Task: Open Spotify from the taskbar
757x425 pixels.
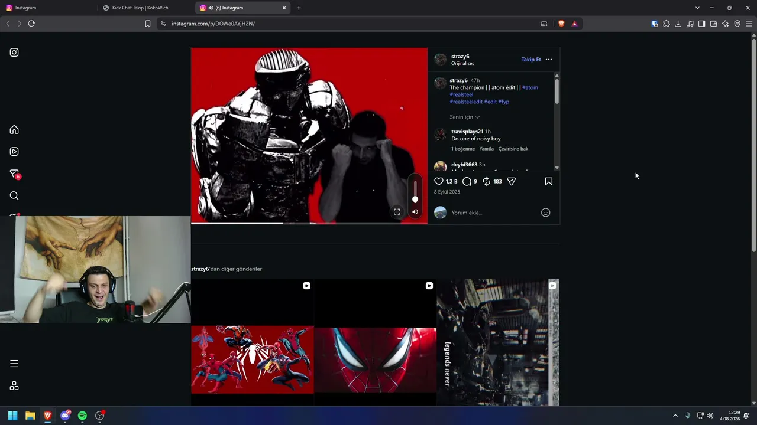Action: click(82, 416)
